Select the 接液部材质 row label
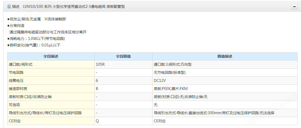 point(51,89)
